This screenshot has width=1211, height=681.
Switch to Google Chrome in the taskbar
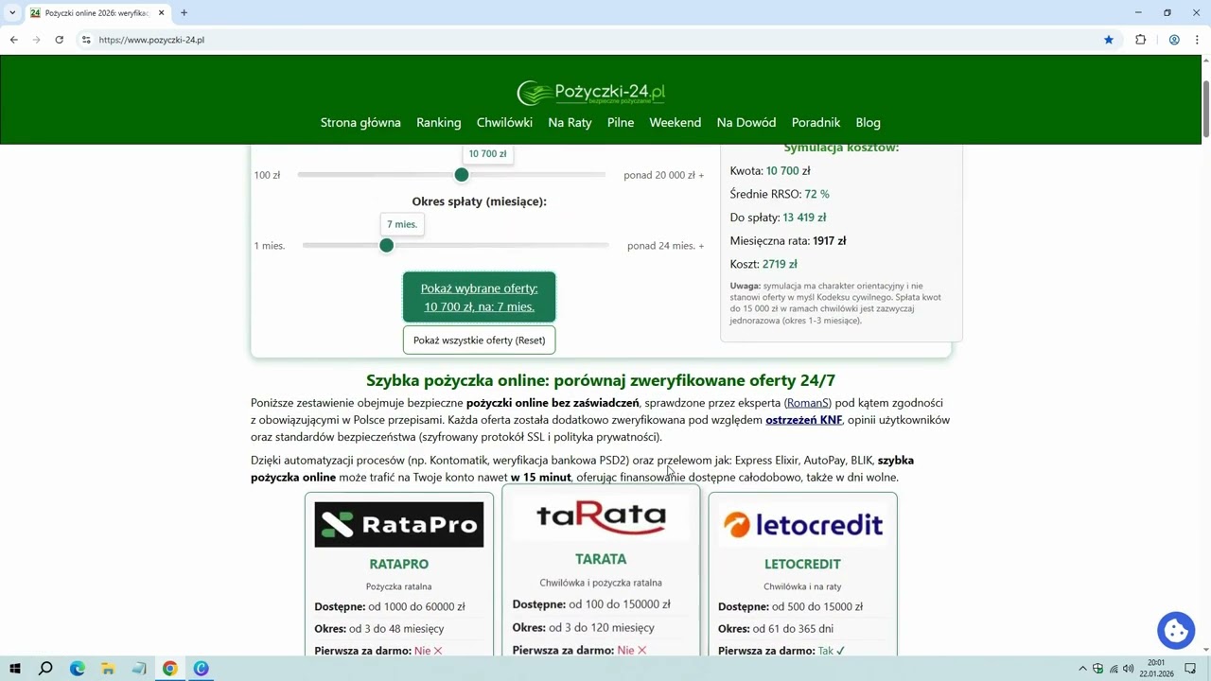click(x=169, y=669)
